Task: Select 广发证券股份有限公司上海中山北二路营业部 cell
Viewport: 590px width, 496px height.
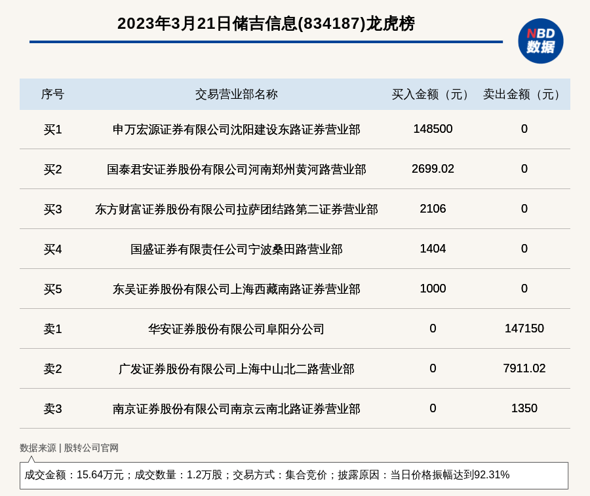Action: (236, 368)
